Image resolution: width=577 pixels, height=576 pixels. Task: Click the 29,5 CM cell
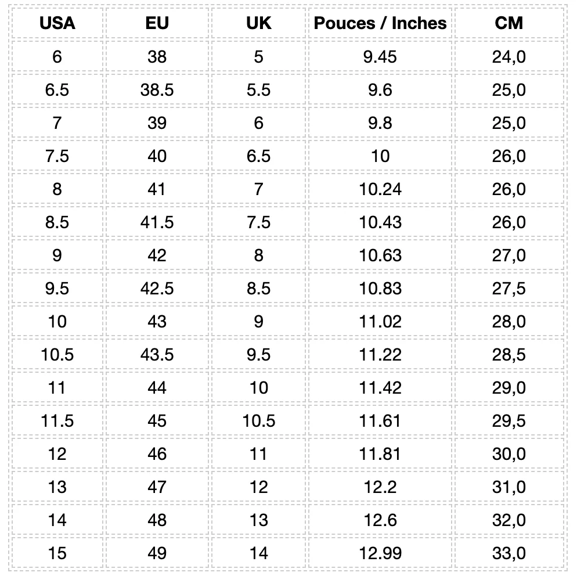tap(509, 420)
